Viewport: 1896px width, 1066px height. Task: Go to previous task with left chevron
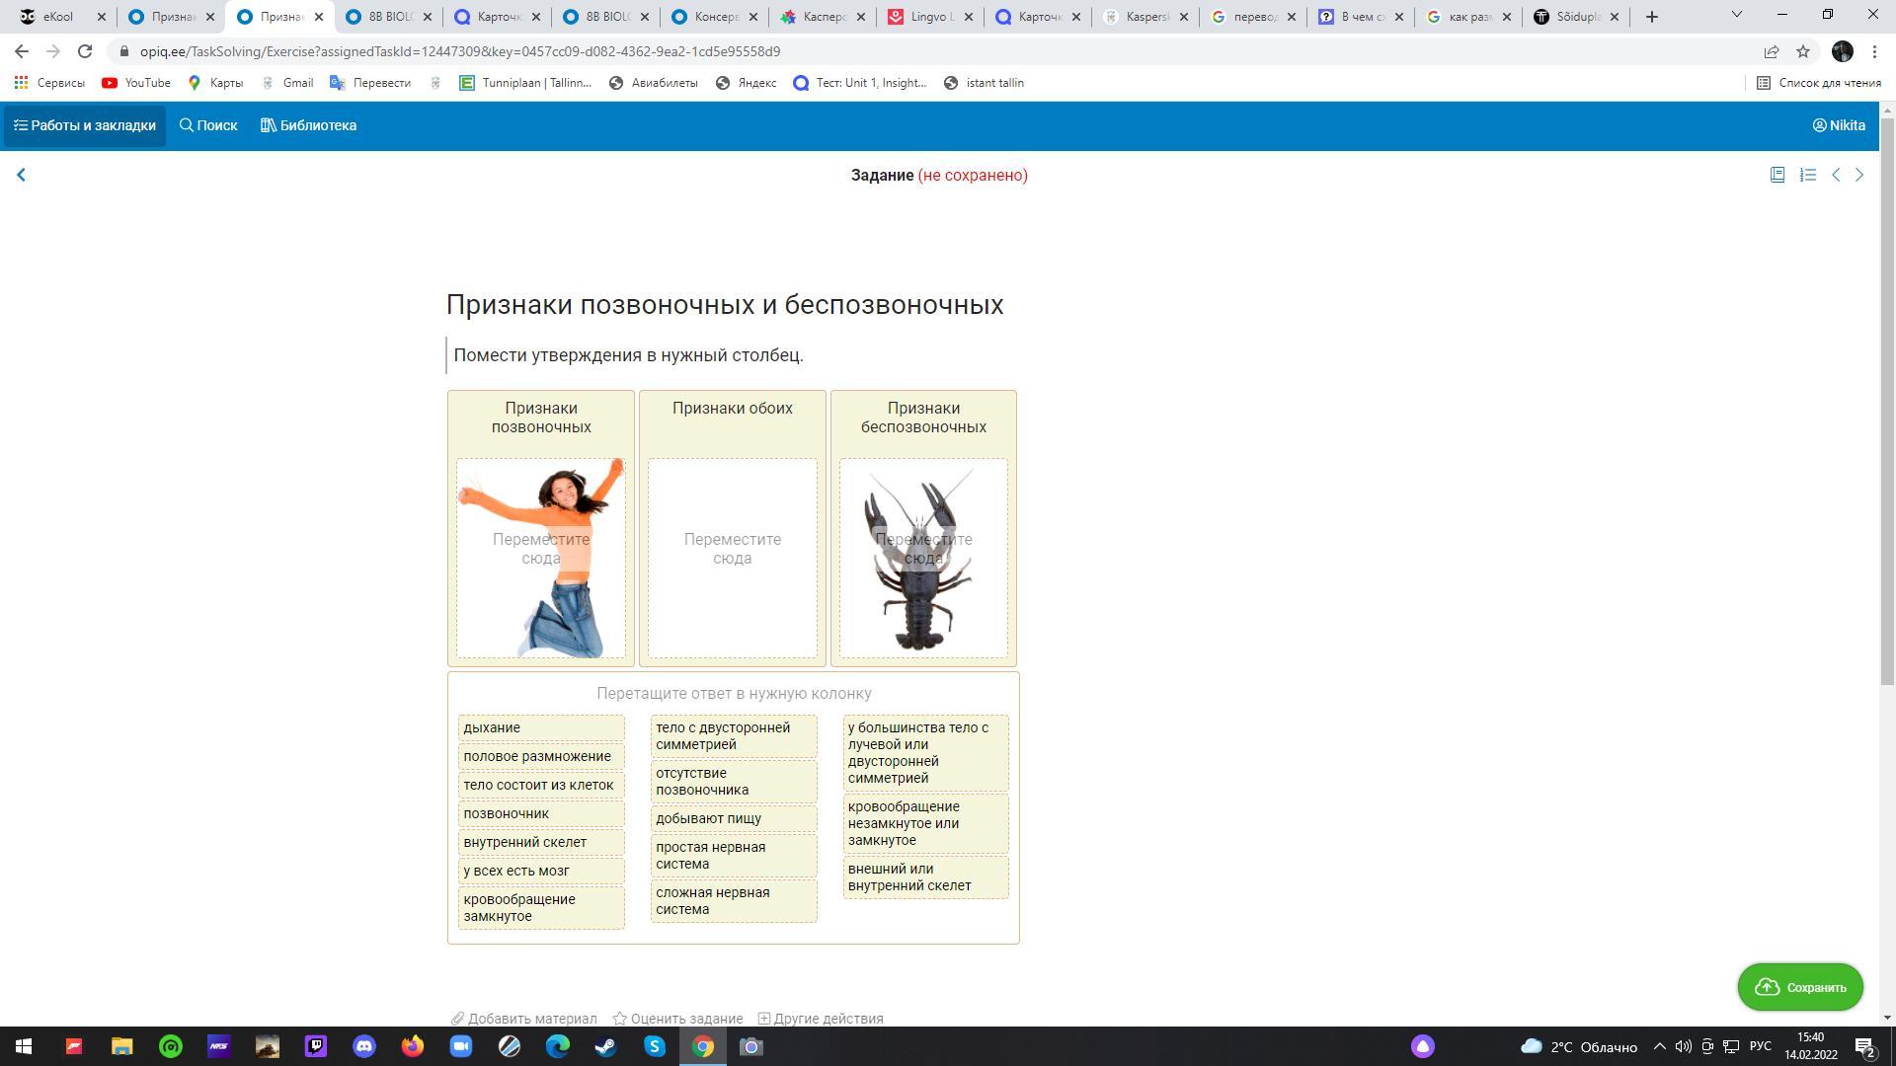coord(1836,175)
